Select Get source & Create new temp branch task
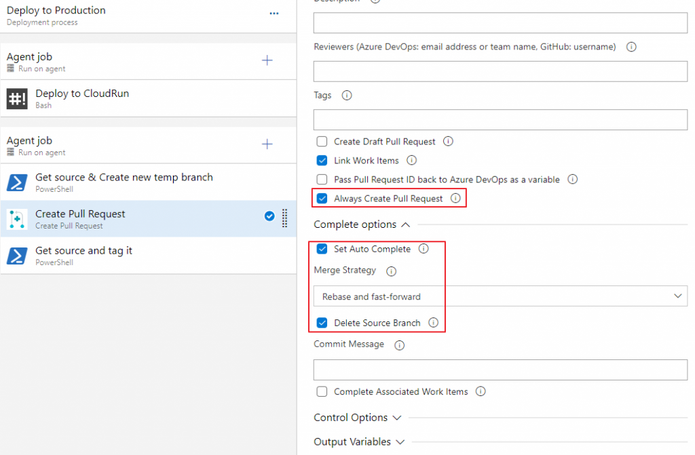This screenshot has width=695, height=455. tap(149, 182)
